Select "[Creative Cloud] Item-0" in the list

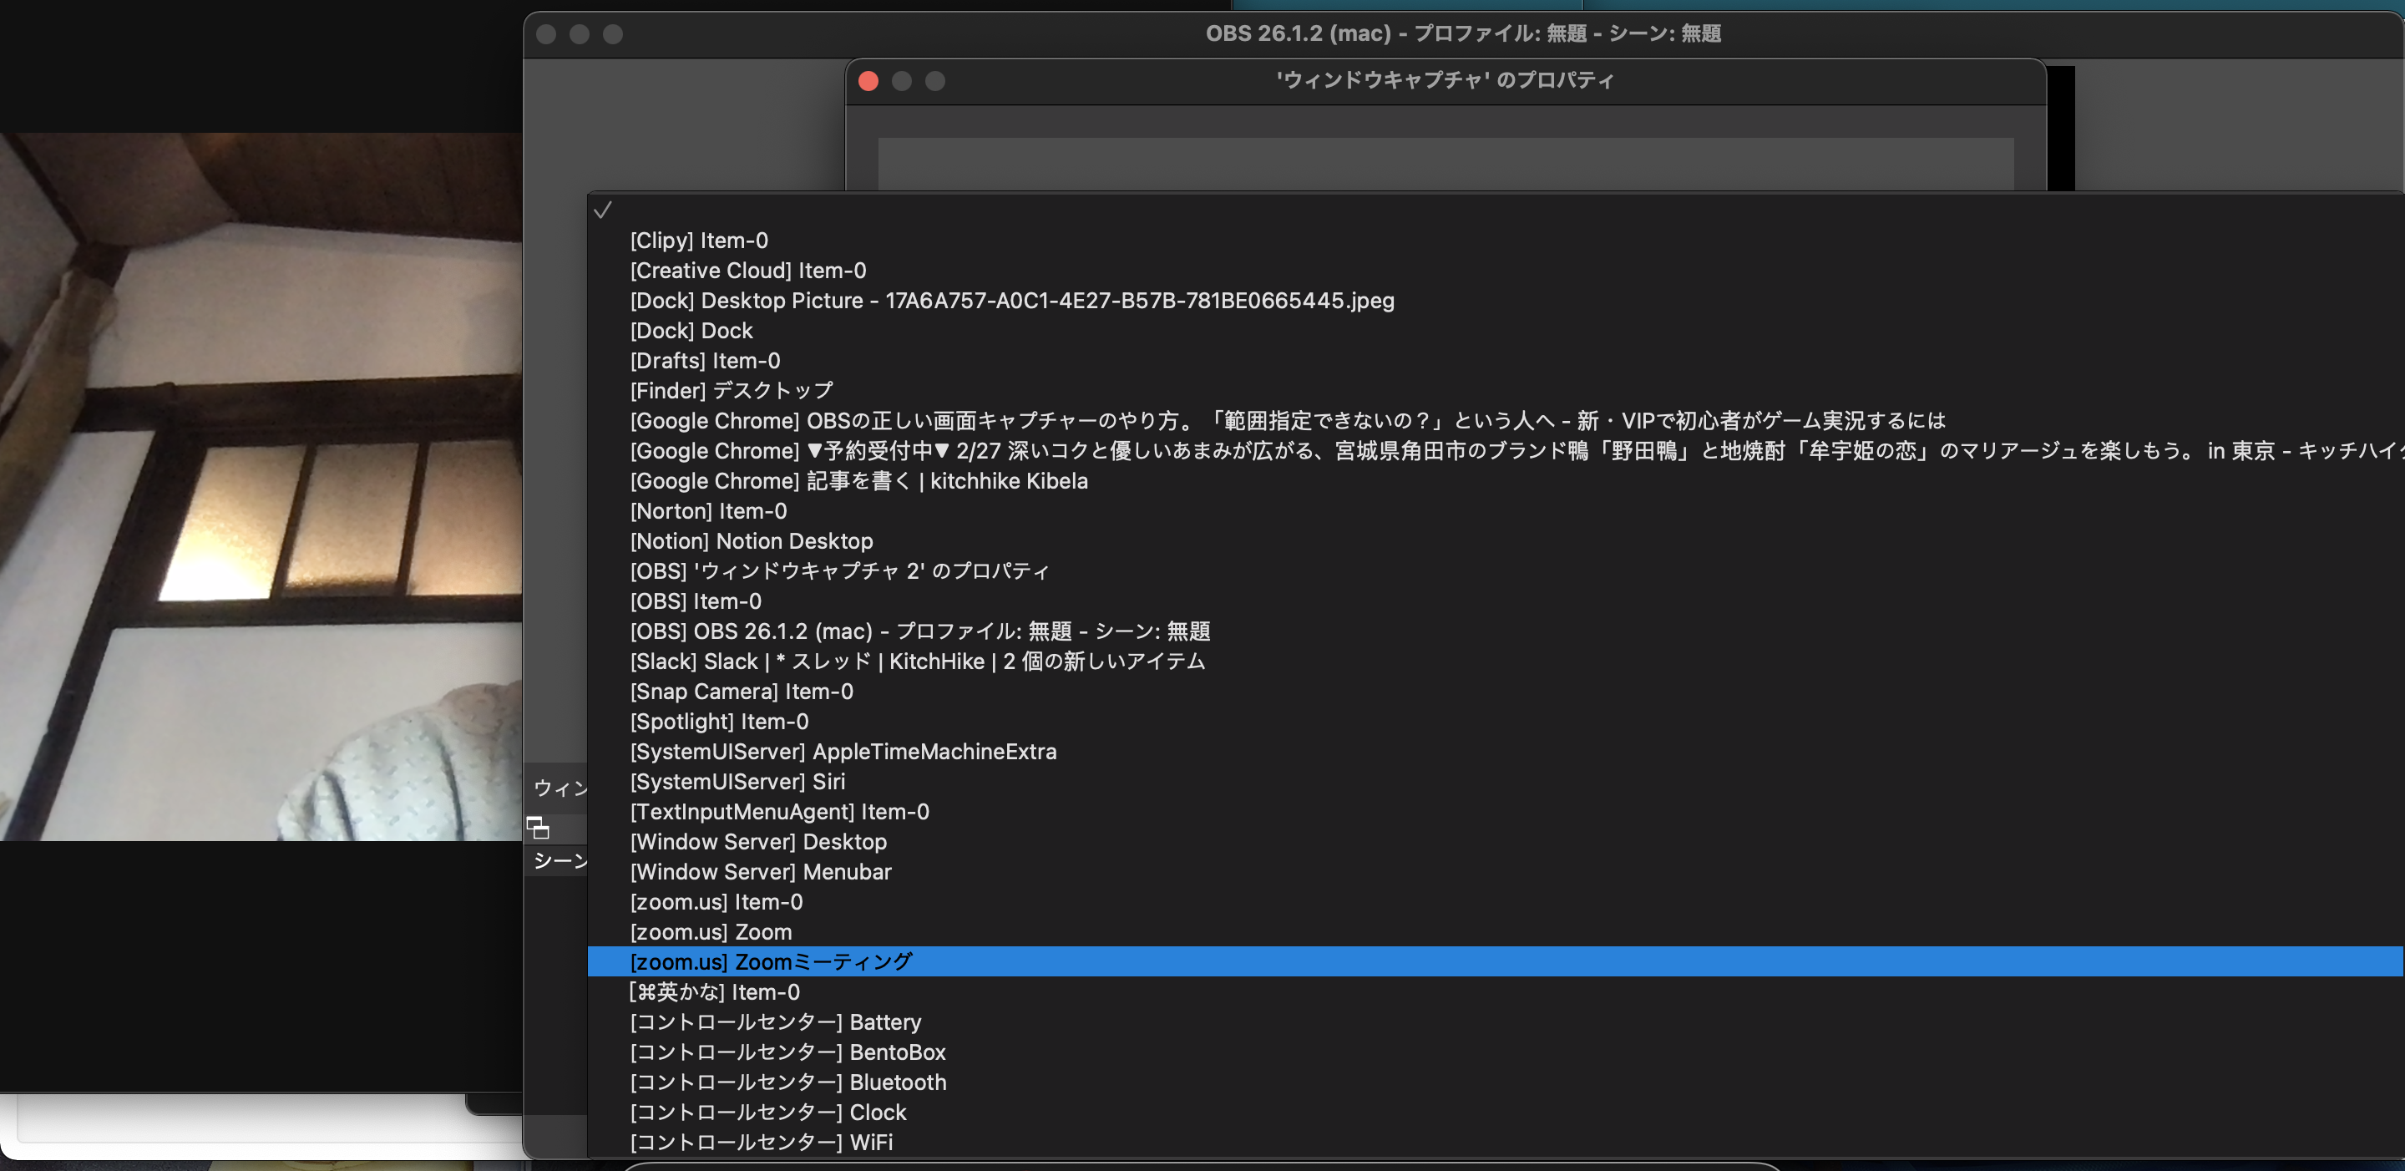coord(748,270)
